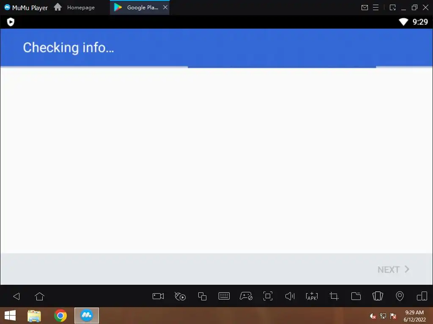The image size is (433, 324).
Task: Click the network tray icon
Action: [383, 316]
